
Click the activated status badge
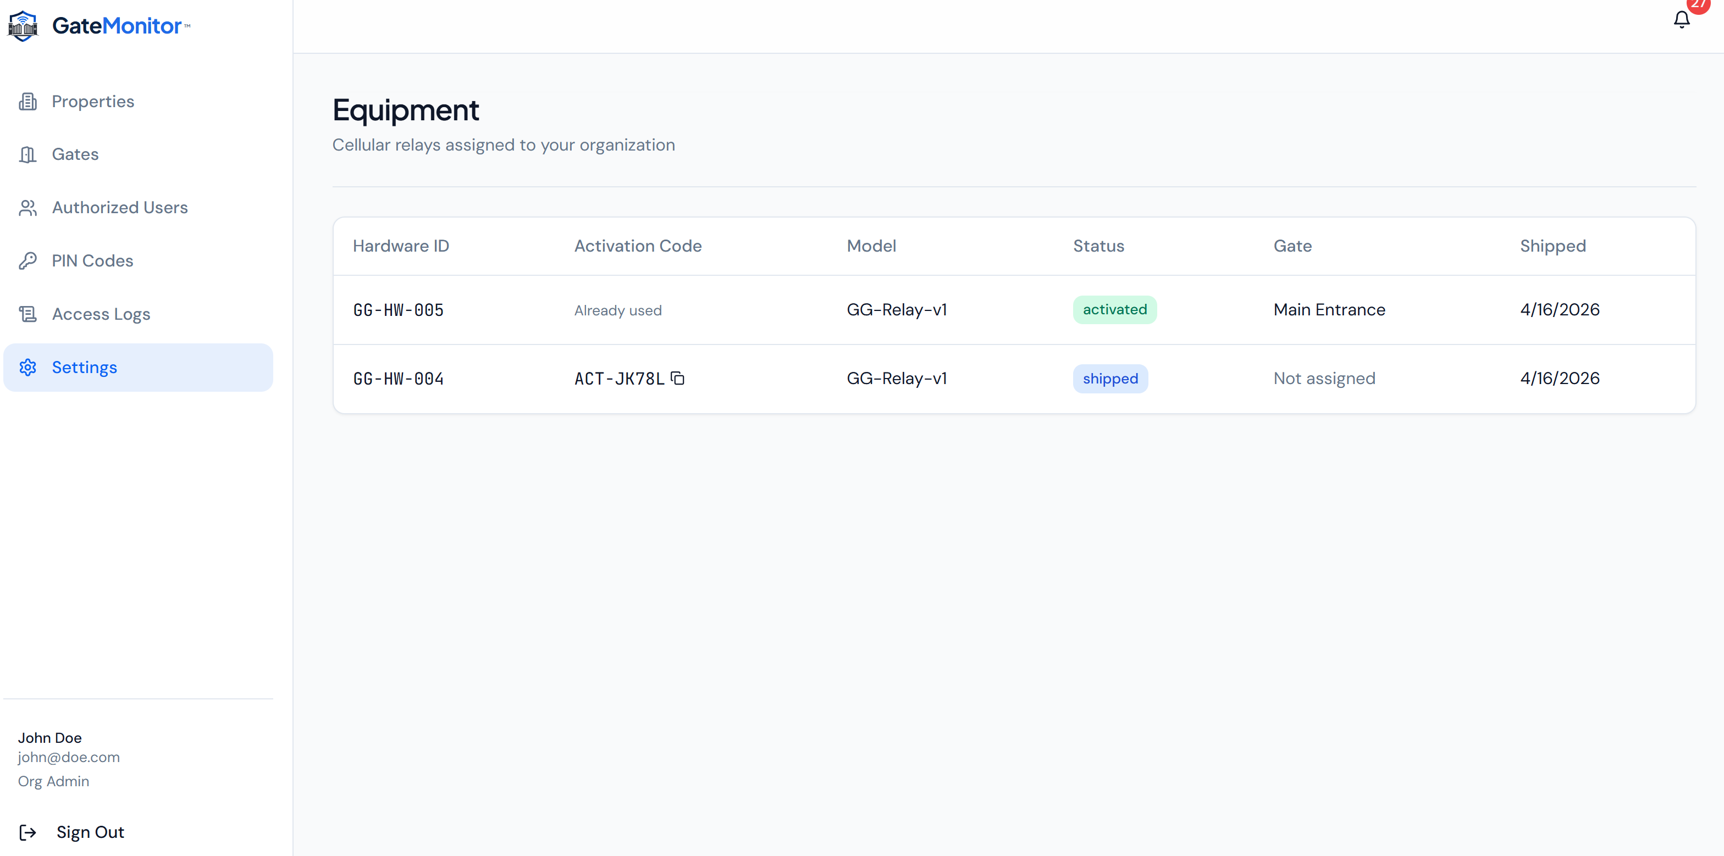point(1114,310)
